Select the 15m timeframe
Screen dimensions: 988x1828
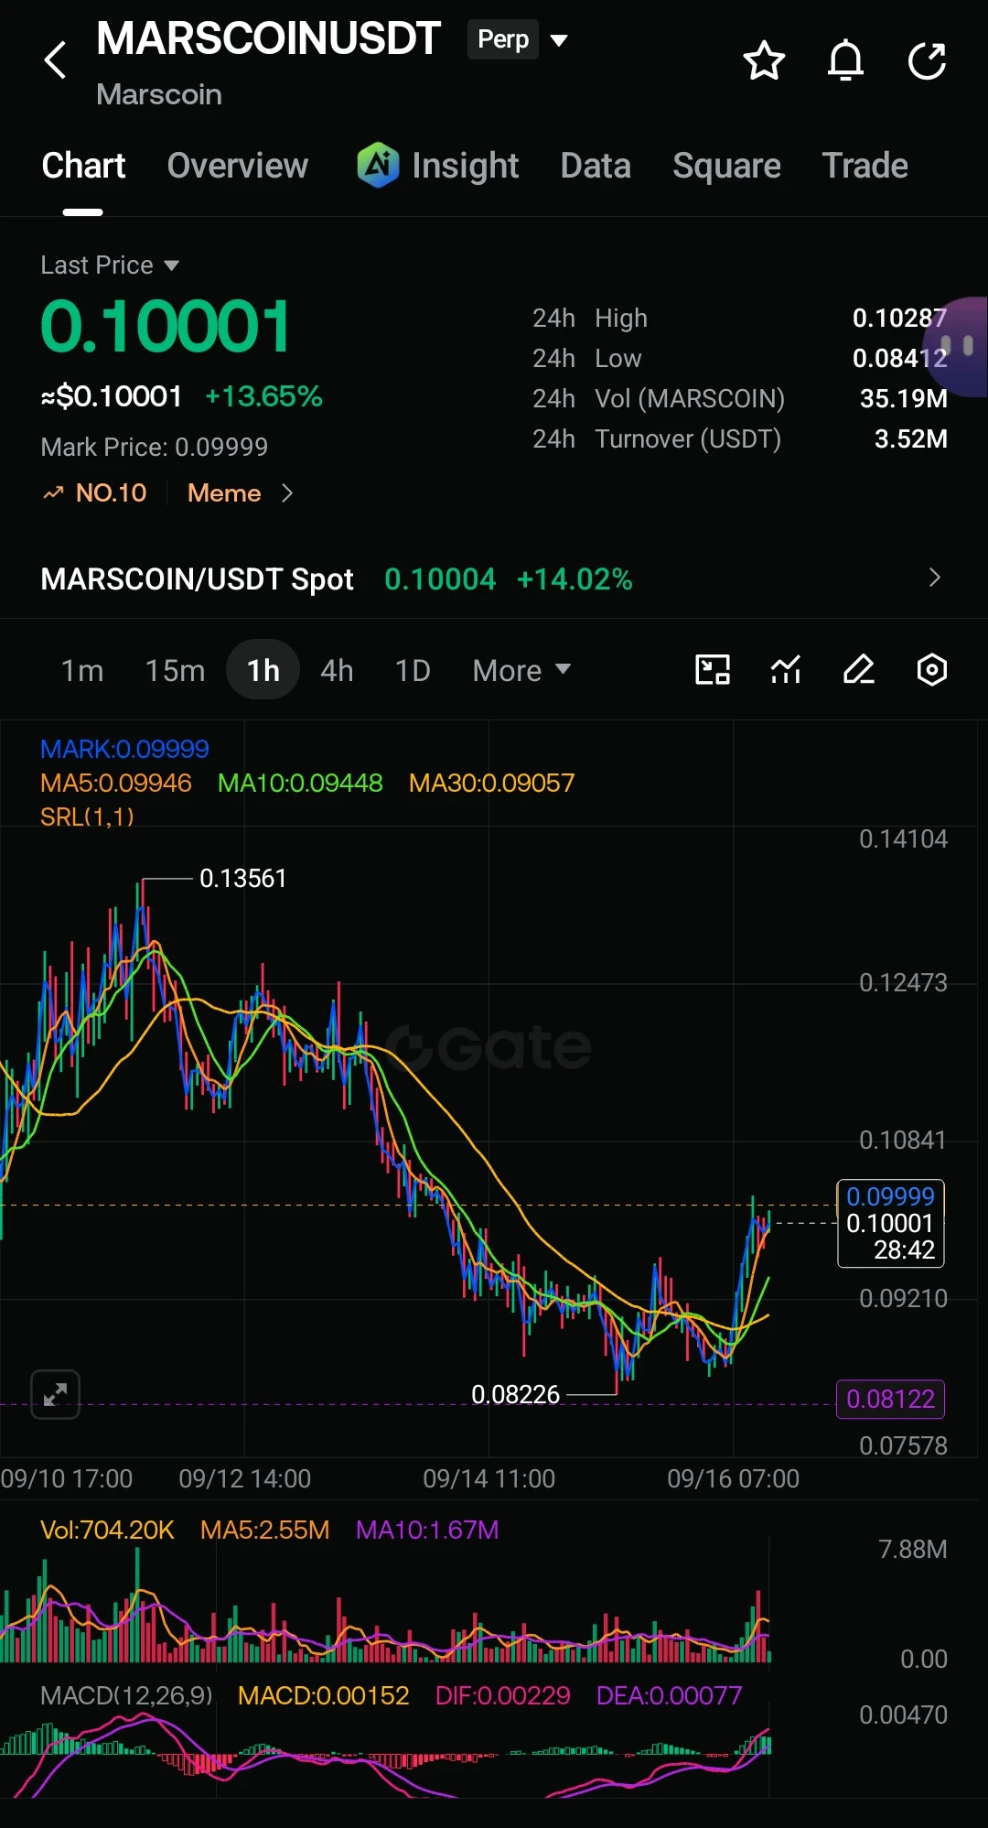point(175,671)
